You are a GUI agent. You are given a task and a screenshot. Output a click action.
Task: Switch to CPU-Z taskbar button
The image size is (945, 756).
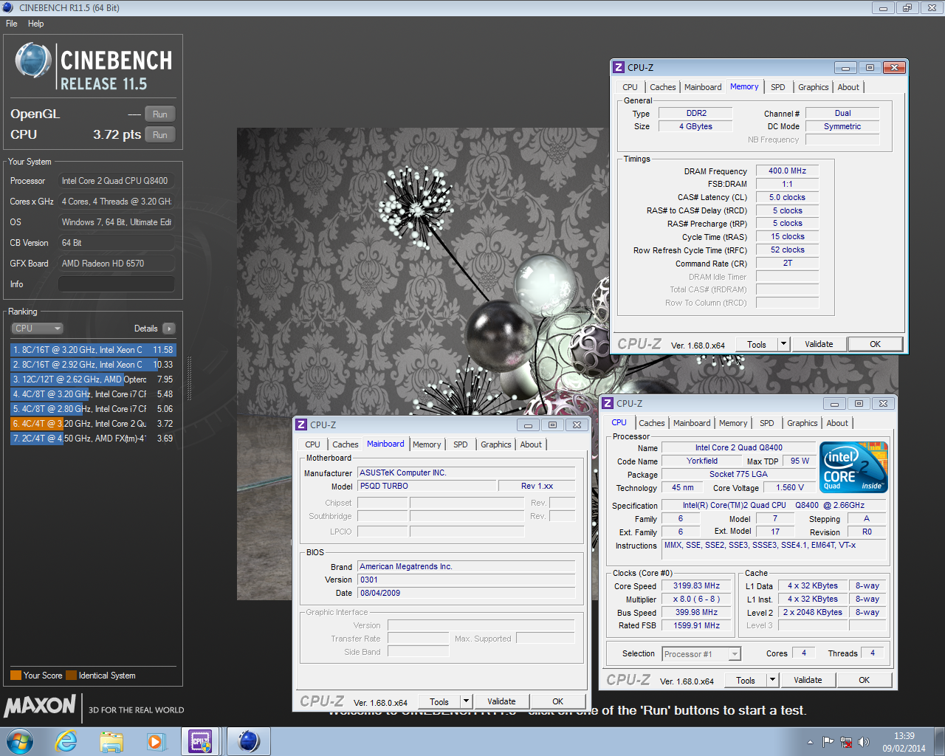(201, 741)
